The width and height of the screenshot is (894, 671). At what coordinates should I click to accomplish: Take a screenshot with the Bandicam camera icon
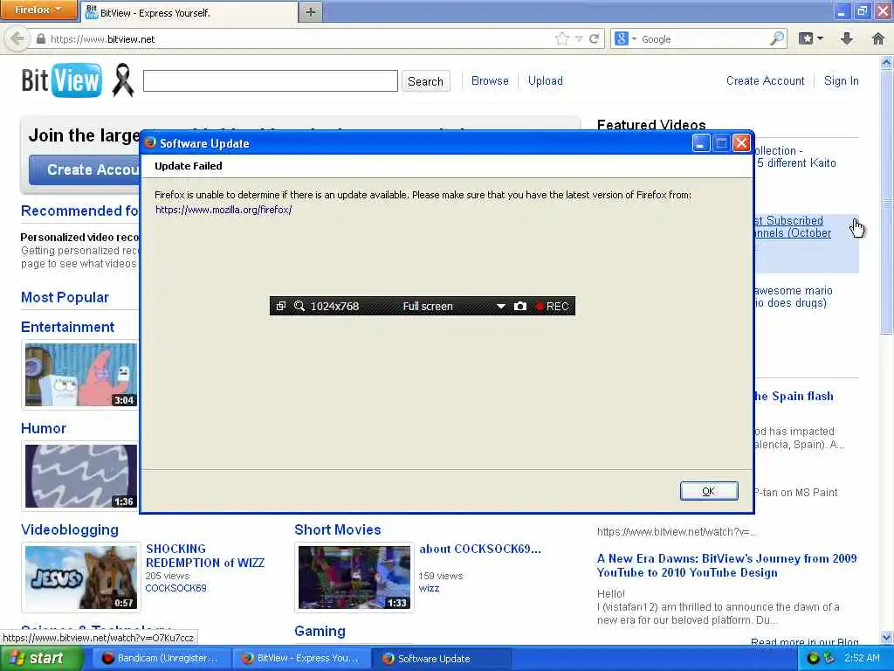pos(520,307)
